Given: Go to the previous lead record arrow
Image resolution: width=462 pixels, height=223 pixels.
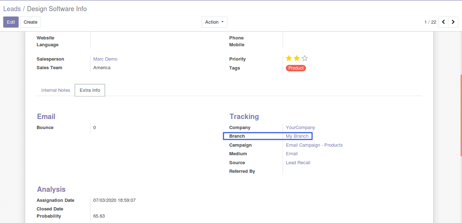Looking at the screenshot, I should point(443,22).
